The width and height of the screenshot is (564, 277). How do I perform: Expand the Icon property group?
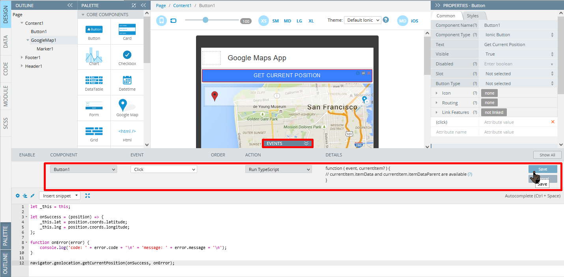(437, 93)
